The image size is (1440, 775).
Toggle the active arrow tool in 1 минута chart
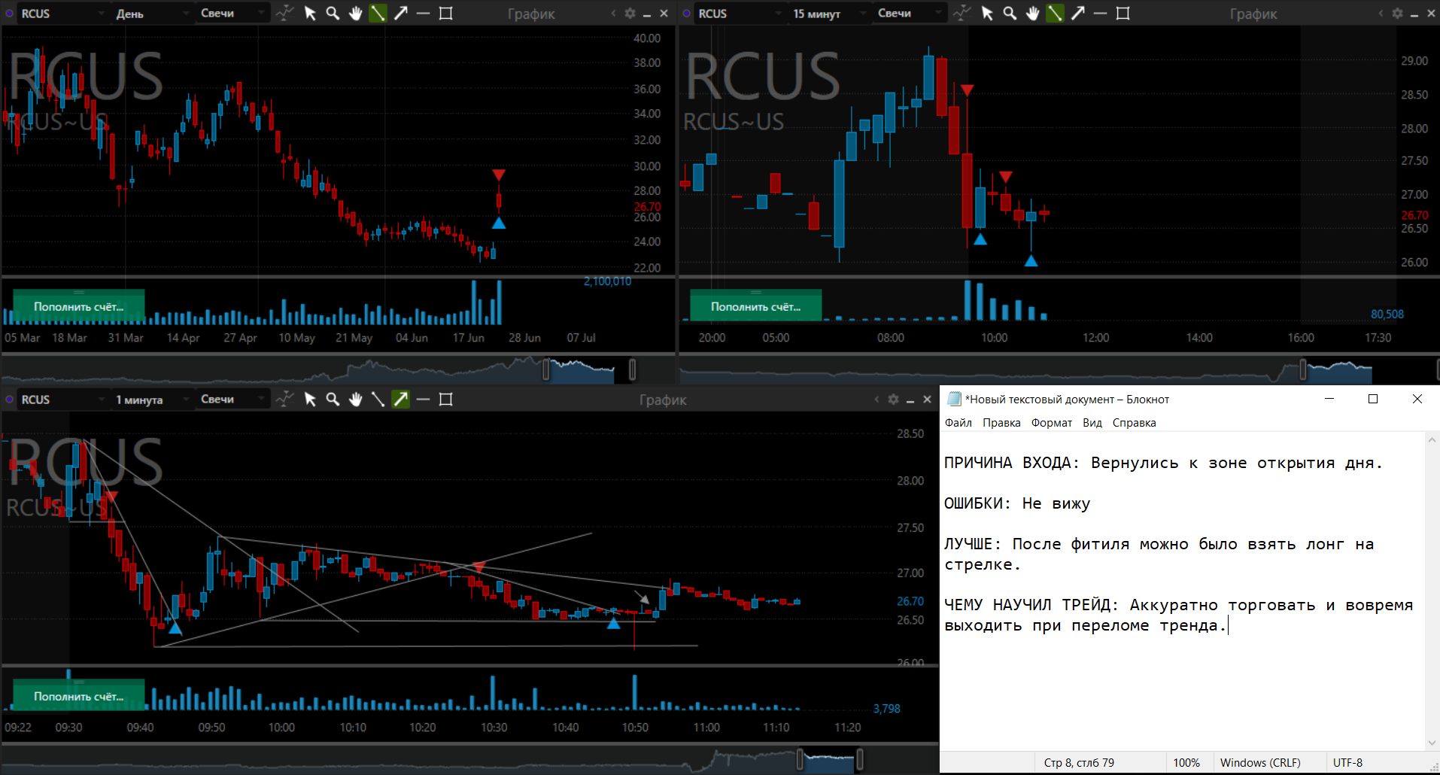click(400, 399)
